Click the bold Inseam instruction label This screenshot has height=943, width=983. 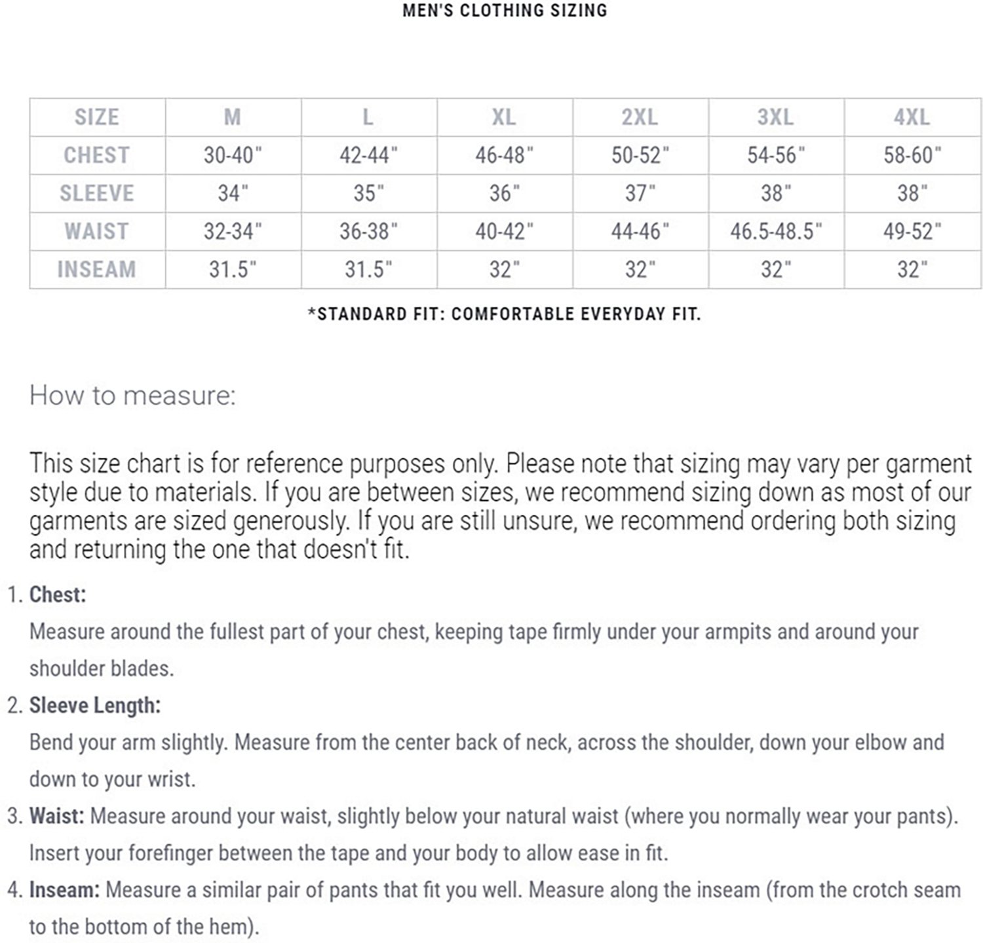coord(64,890)
